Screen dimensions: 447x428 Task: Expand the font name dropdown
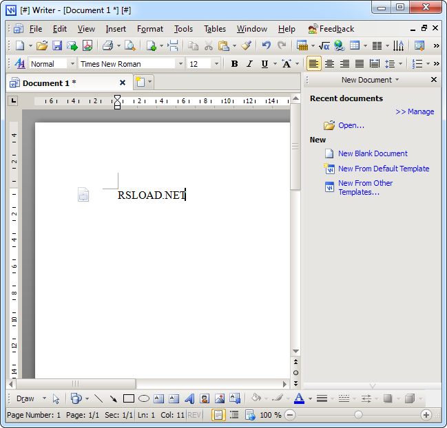pos(180,64)
